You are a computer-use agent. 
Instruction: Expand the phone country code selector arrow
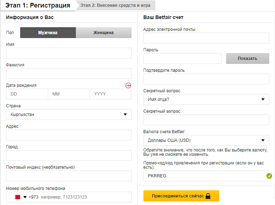point(25,197)
